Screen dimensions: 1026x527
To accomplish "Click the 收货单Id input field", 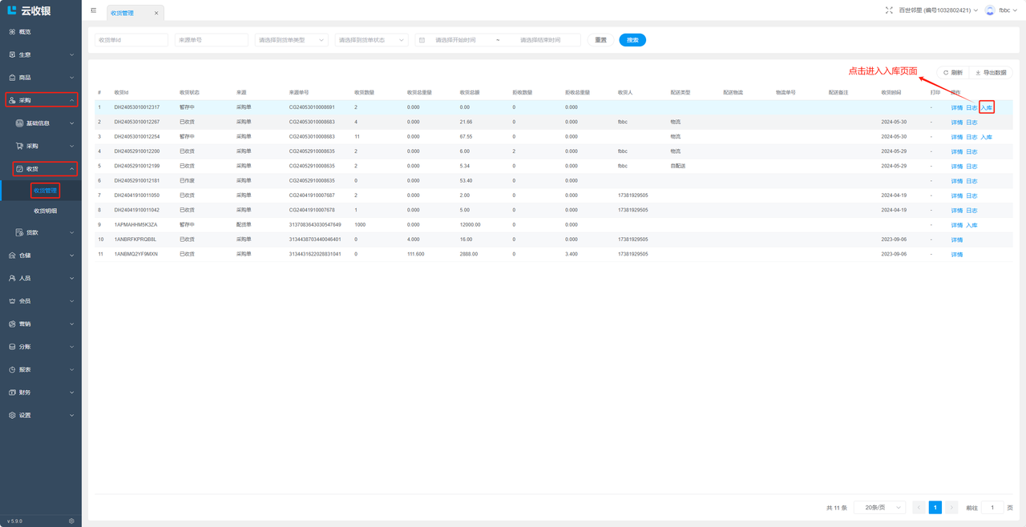I will [131, 40].
